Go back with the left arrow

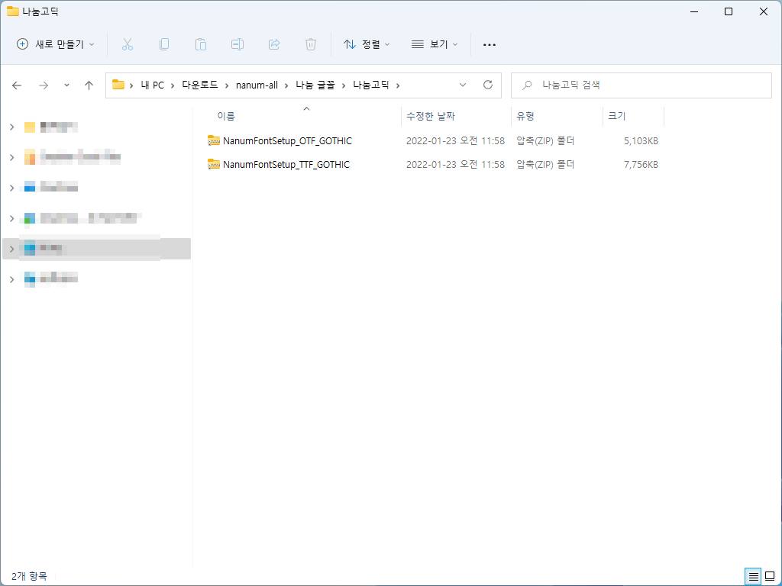pyautogui.click(x=17, y=85)
